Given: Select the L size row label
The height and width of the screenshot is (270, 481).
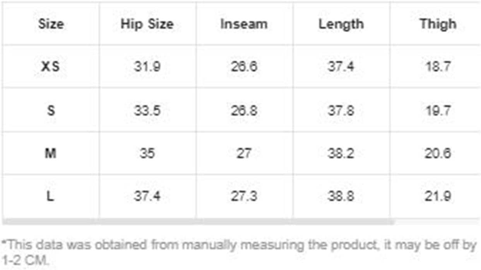Looking at the screenshot, I should click(x=51, y=197).
